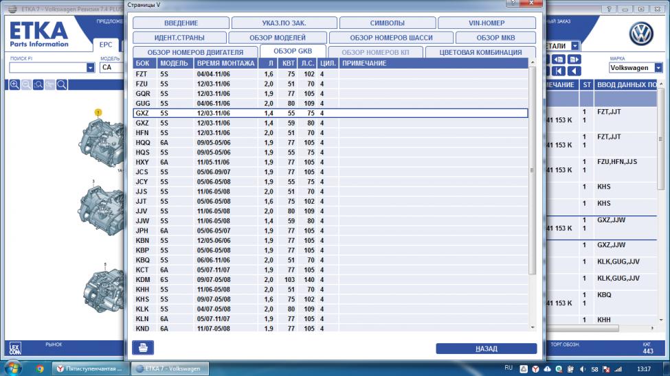Click the VW logo in ETKA header
This screenshot has width=670, height=376.
(641, 34)
